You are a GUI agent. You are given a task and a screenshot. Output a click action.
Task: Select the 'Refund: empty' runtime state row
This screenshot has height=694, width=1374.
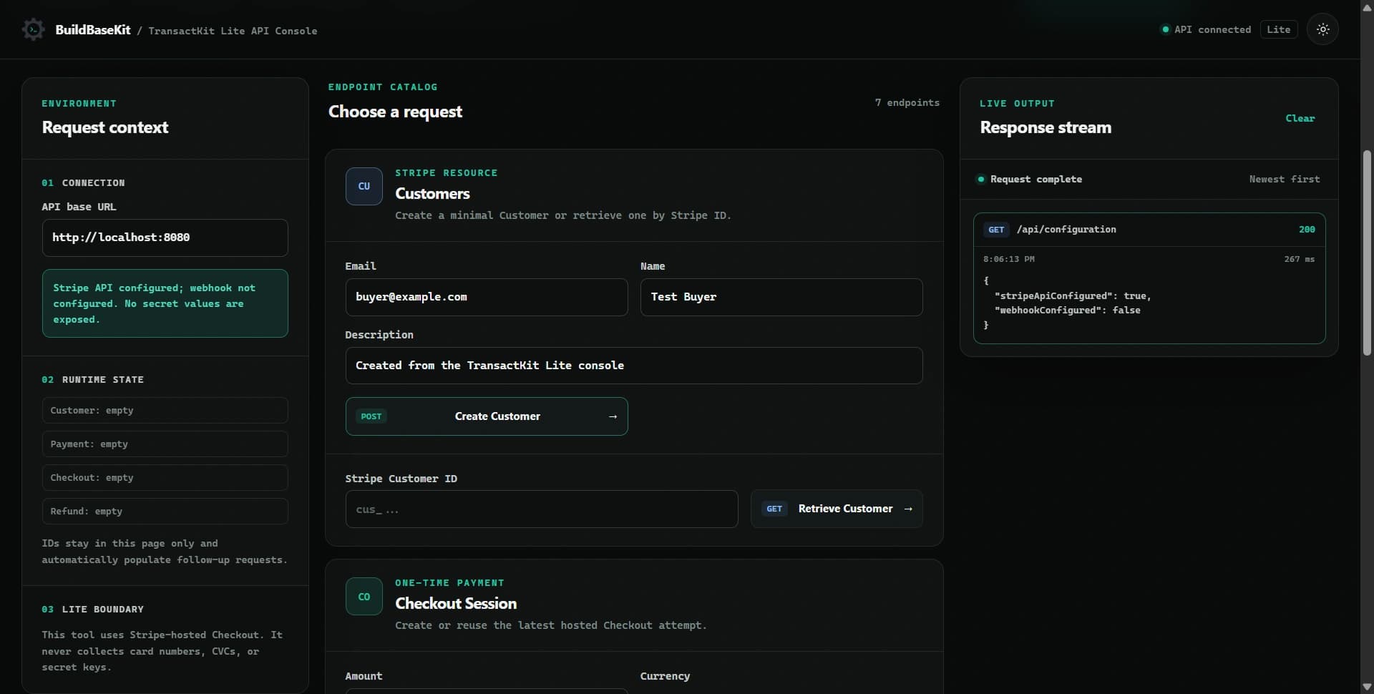[x=165, y=512]
